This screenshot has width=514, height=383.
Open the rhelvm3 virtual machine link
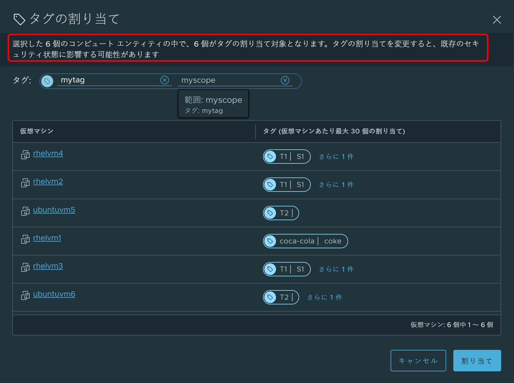(48, 266)
